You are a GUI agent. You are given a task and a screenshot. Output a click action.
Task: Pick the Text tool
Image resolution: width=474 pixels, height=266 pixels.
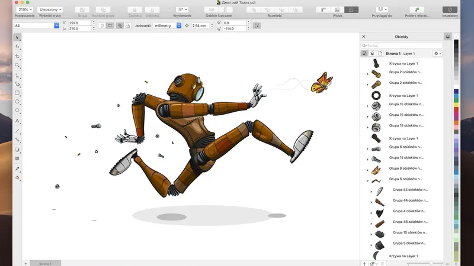(17, 121)
